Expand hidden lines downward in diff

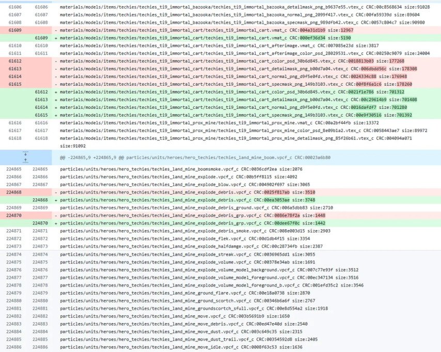coord(25,154)
